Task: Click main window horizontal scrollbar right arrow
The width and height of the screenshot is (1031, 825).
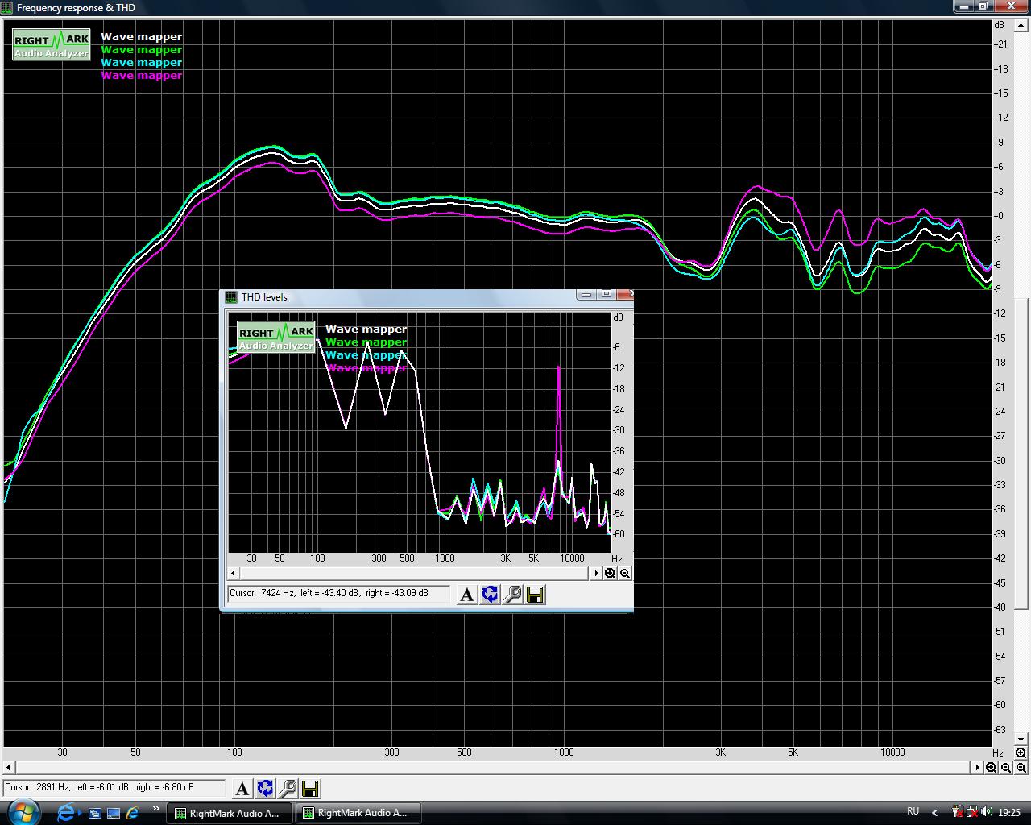Action: point(978,768)
